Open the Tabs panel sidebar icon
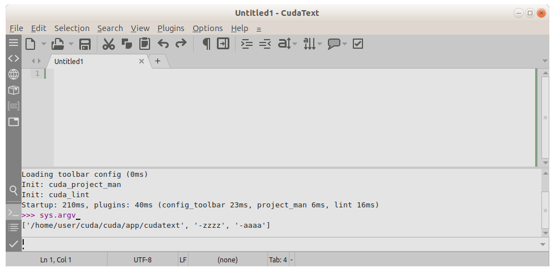 (x=14, y=122)
